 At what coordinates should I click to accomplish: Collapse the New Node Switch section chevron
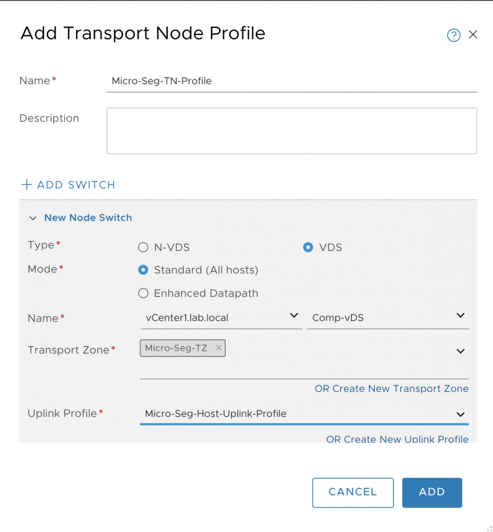(x=33, y=218)
